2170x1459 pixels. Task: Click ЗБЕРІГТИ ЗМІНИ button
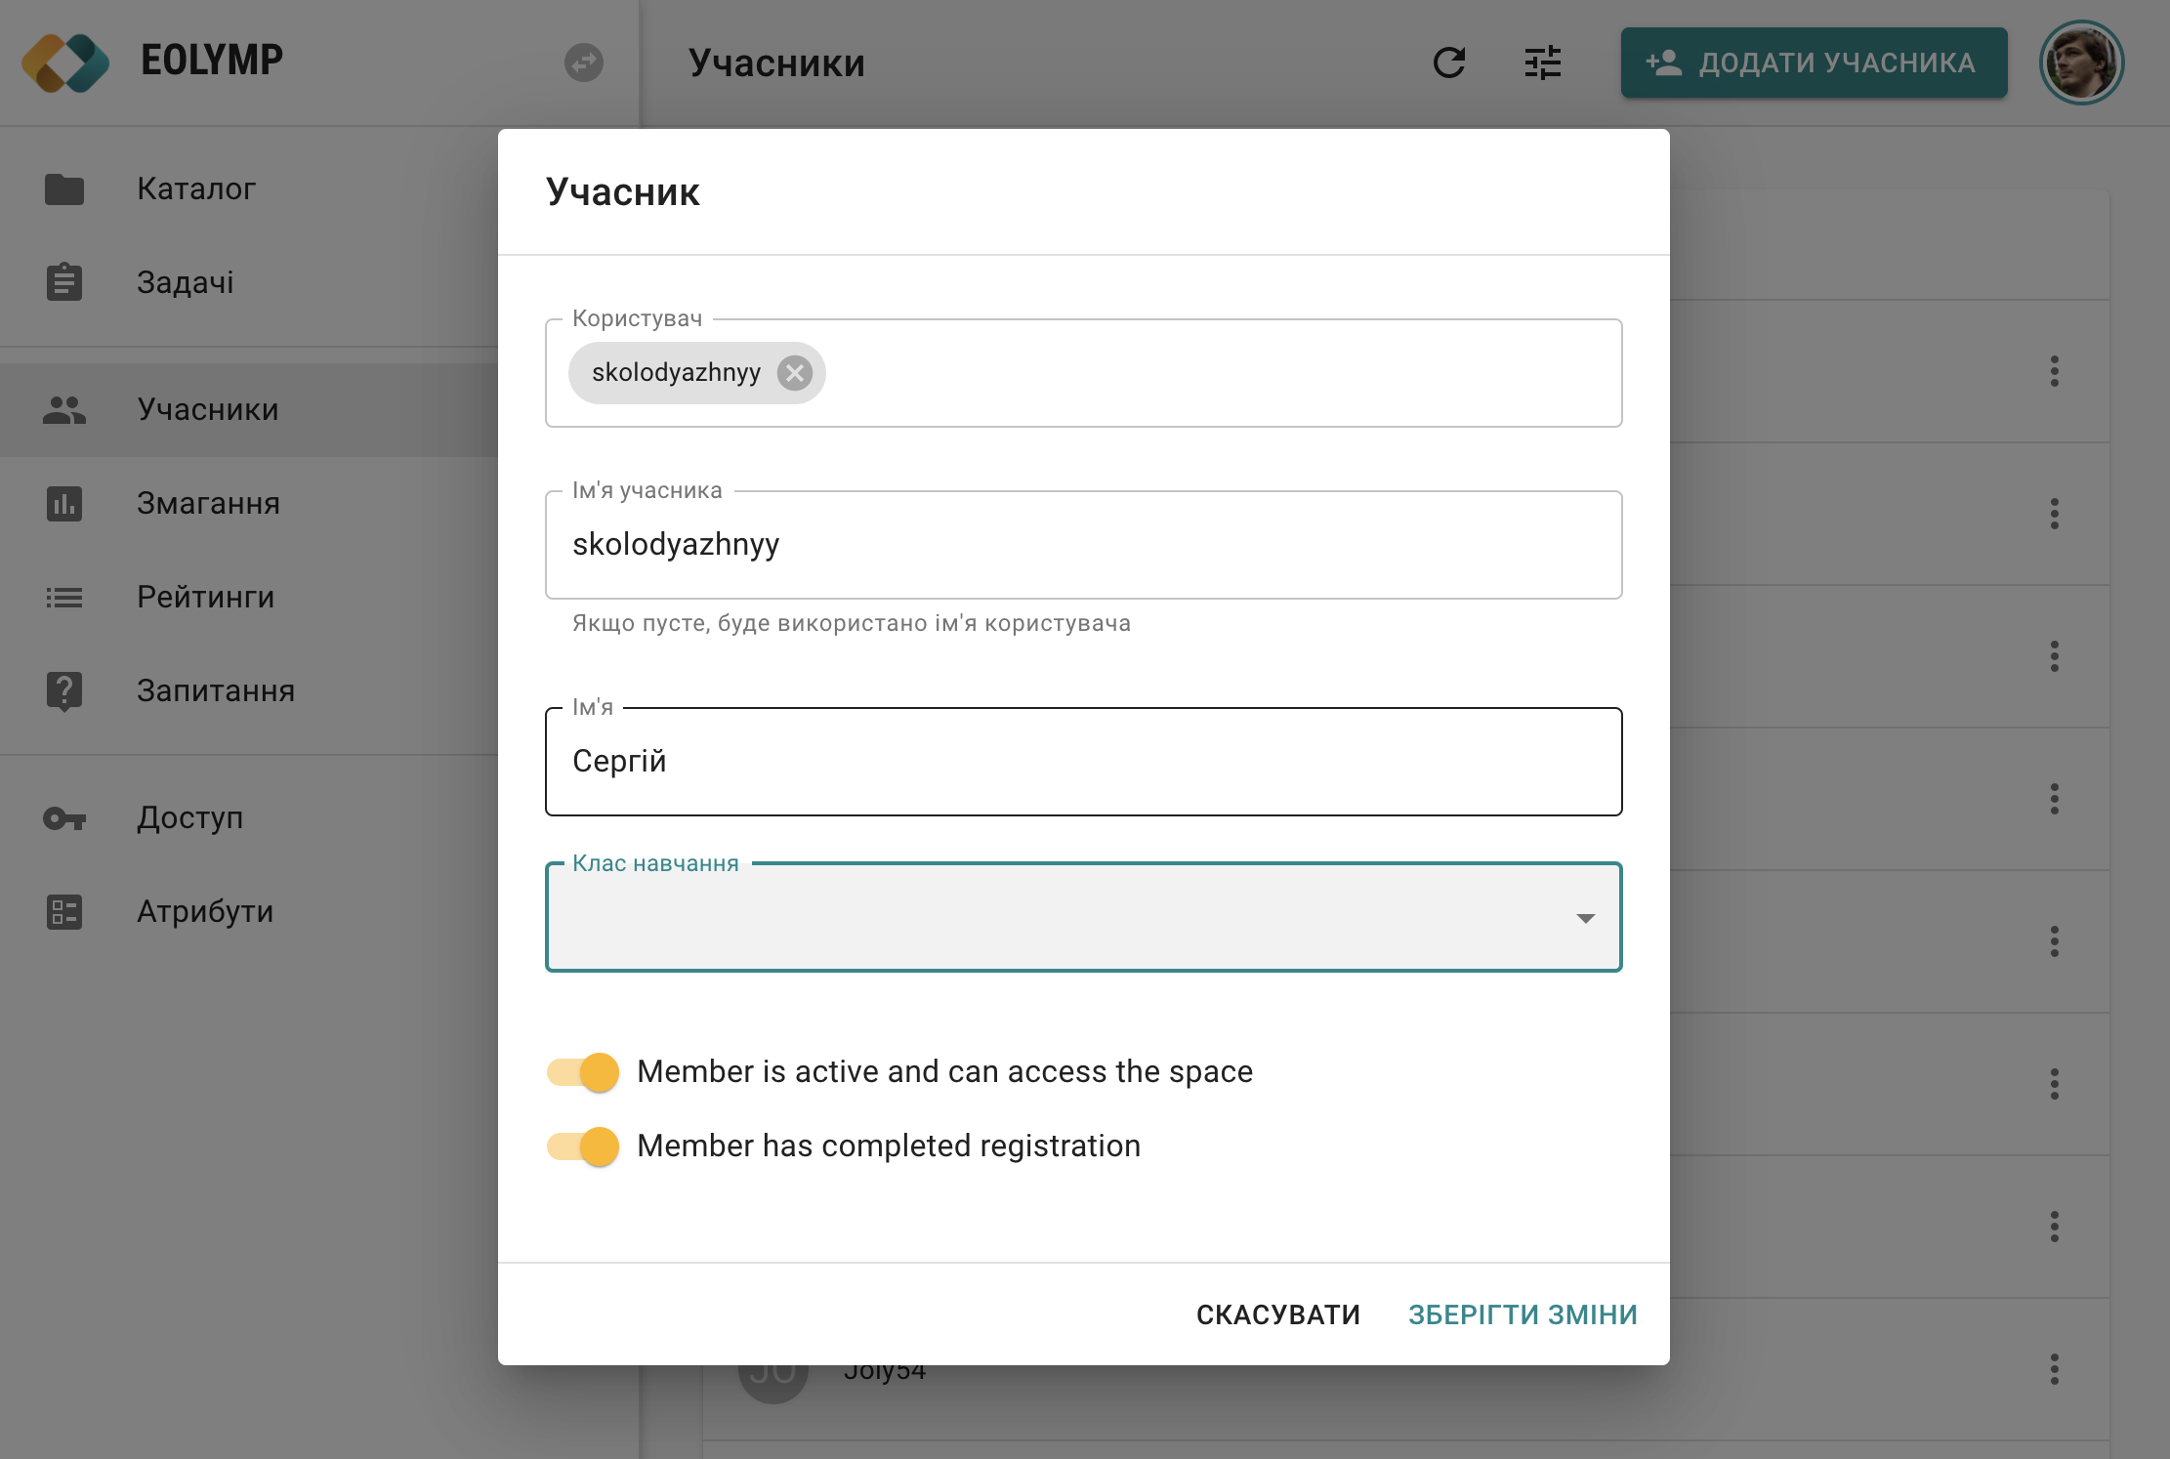(1522, 1315)
